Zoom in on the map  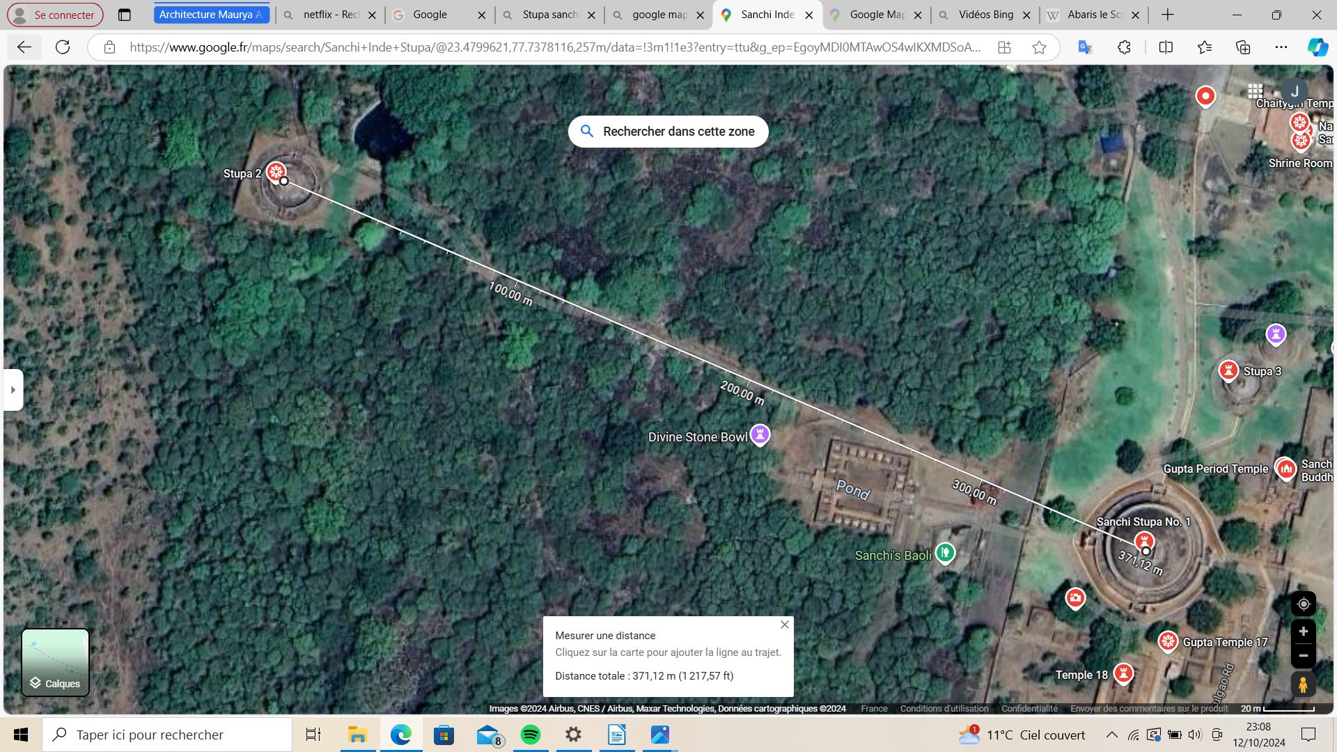coord(1303,632)
